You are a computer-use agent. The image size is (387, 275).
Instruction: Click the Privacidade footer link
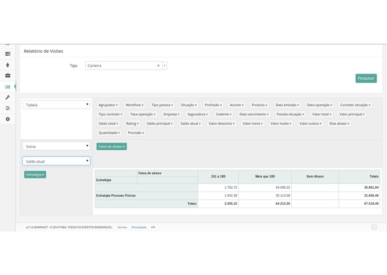[139, 227]
